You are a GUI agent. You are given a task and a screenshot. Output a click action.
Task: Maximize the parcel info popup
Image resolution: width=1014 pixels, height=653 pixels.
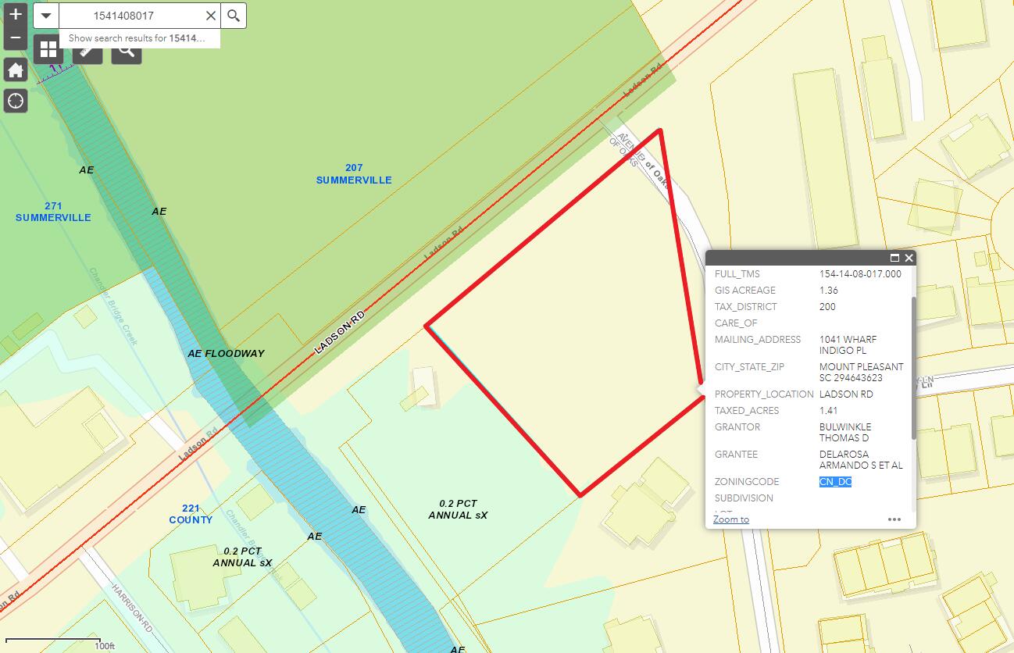click(895, 258)
